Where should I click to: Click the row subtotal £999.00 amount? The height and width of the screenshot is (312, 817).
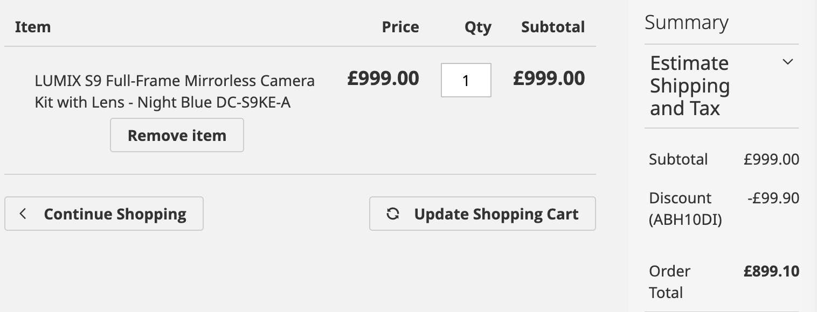(549, 79)
